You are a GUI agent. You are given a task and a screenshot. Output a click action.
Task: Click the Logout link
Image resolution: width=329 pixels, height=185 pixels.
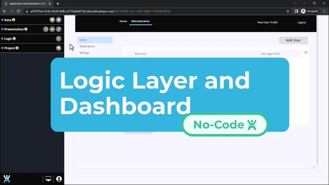coord(301,22)
